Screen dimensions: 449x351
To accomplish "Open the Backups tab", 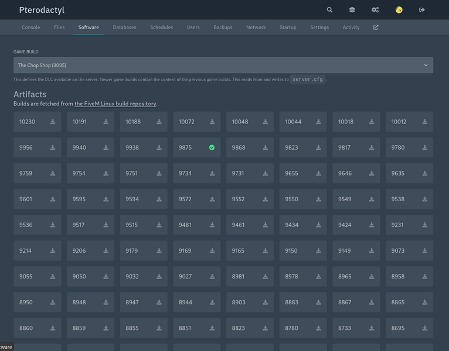I will (x=223, y=27).
